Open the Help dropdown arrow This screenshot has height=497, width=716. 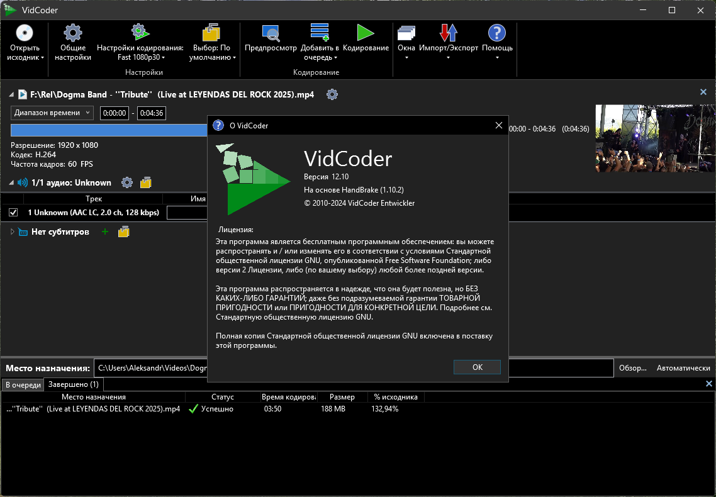coord(497,58)
